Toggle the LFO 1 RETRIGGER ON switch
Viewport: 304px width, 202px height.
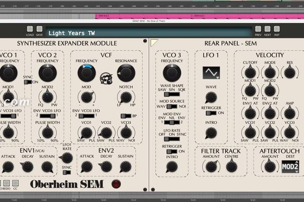(211, 113)
